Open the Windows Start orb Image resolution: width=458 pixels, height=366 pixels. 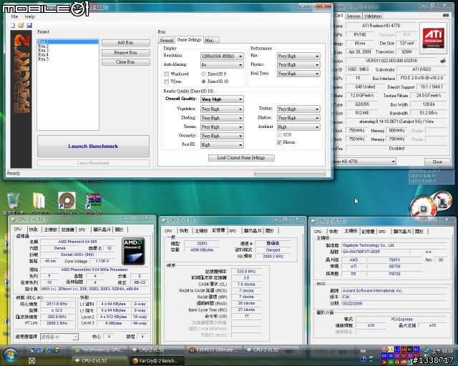click(x=11, y=355)
